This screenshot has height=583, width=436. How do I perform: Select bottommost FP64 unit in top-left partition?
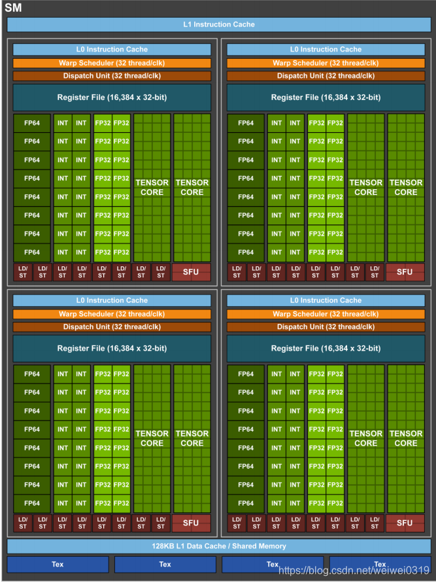pos(32,253)
